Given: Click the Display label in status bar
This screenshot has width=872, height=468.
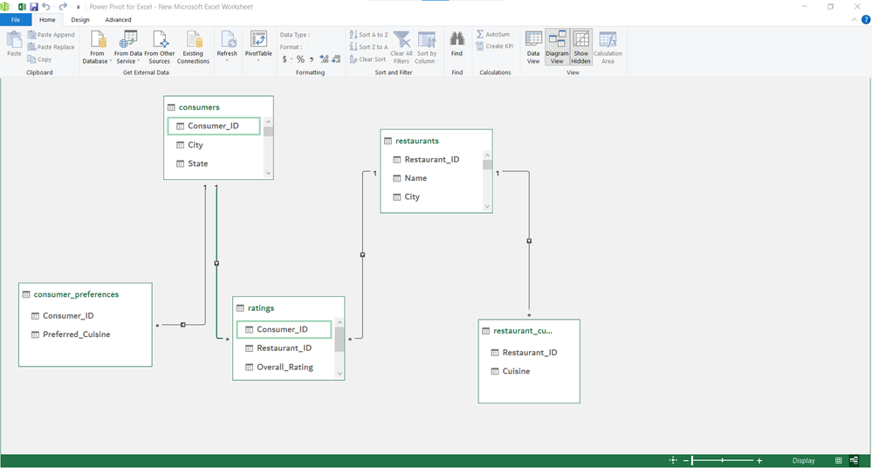Looking at the screenshot, I should click(x=803, y=460).
